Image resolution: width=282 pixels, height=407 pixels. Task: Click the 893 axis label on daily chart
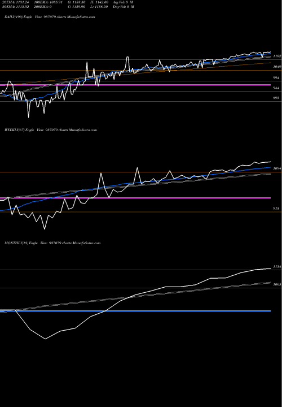(276, 98)
